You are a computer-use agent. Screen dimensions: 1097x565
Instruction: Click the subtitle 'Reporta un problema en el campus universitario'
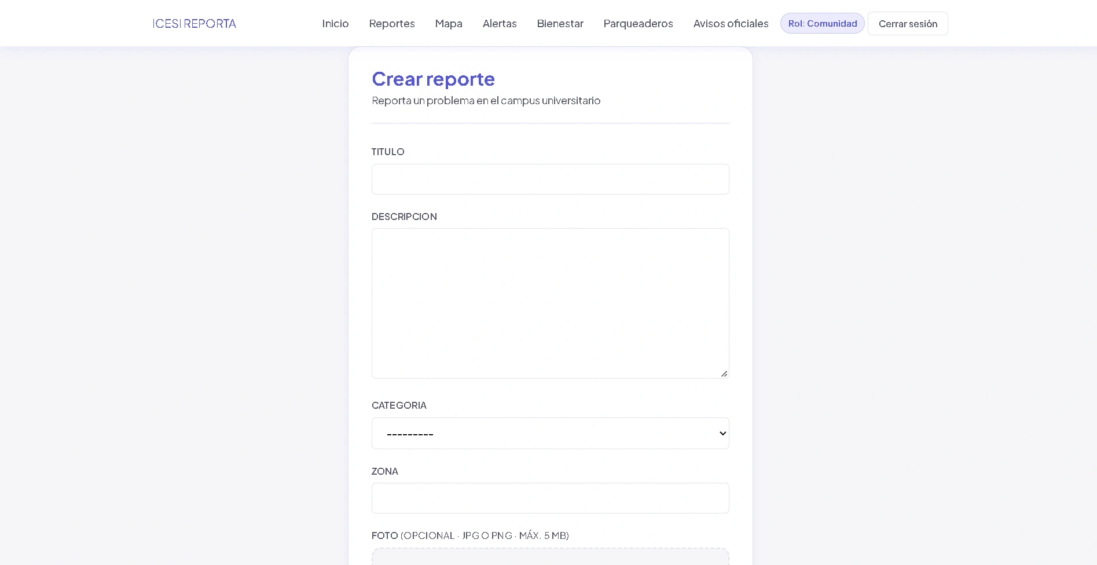tap(486, 101)
